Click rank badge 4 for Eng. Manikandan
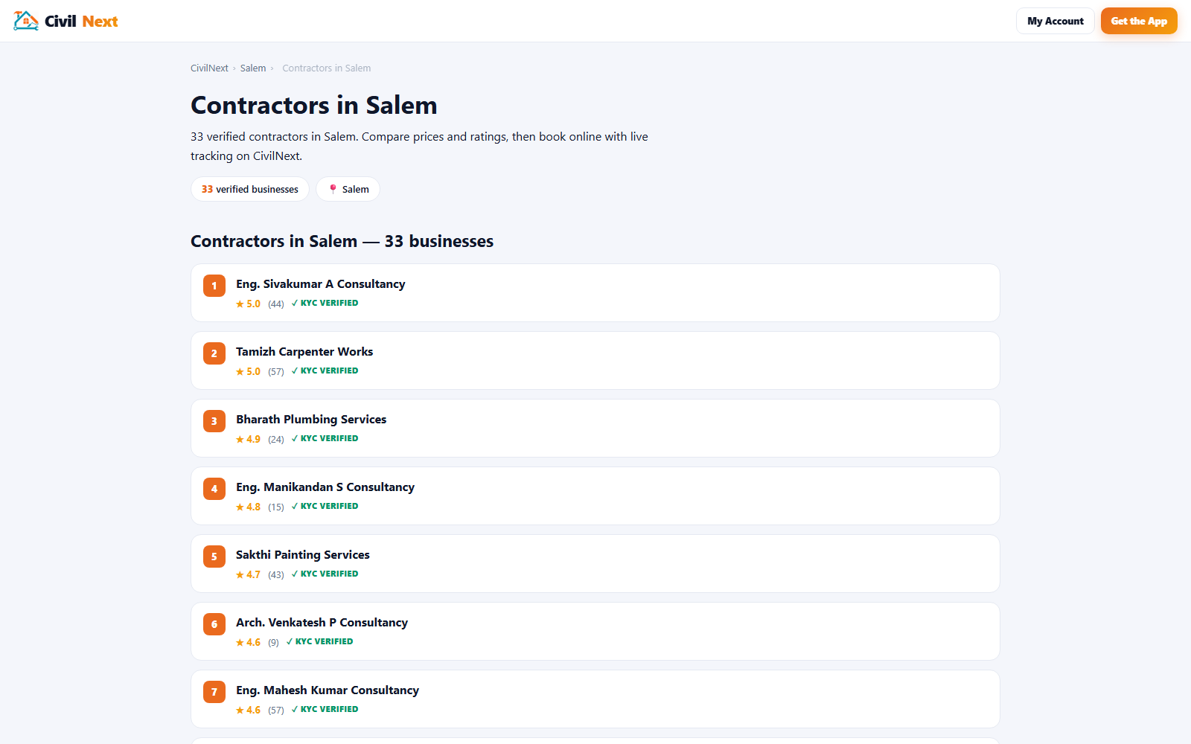 214,489
